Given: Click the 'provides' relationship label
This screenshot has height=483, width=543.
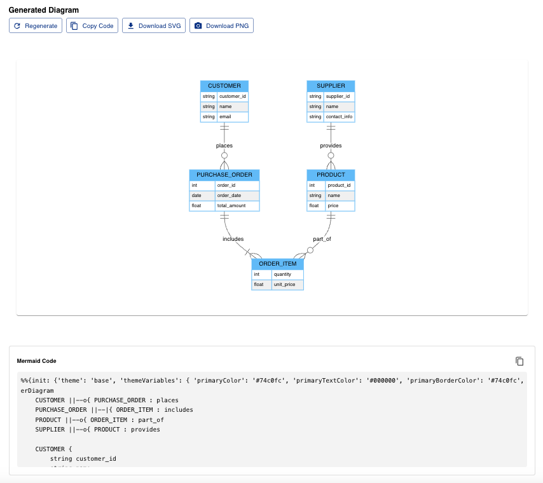Looking at the screenshot, I should [x=331, y=146].
